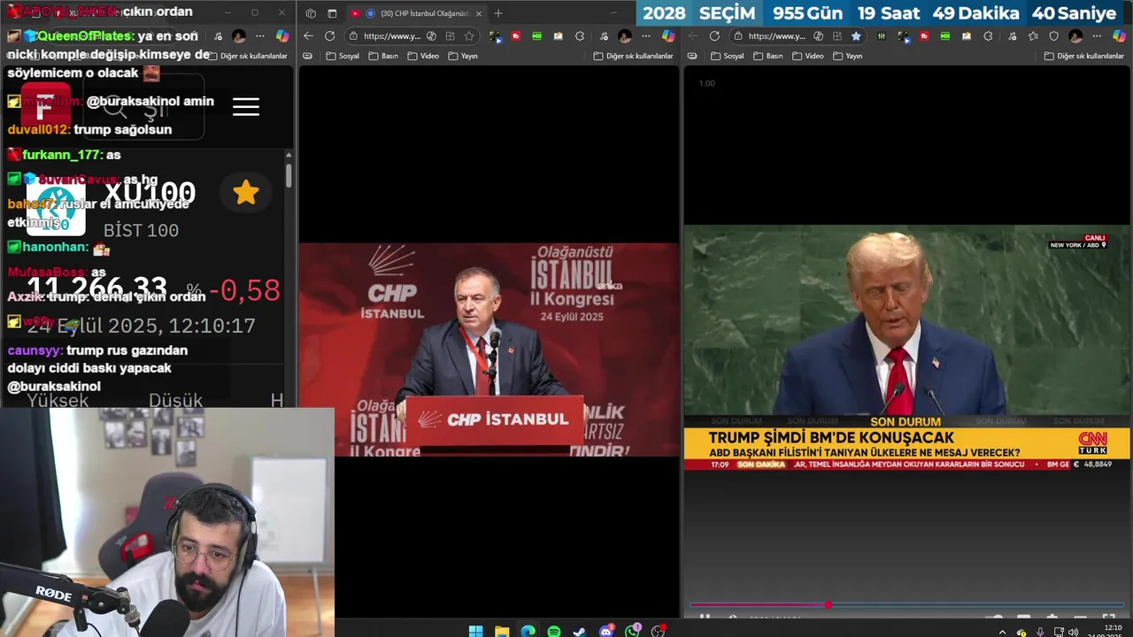The width and height of the screenshot is (1133, 637).
Task: Toggle fullscreen on the CNN Türk video
Action: (x=1108, y=618)
